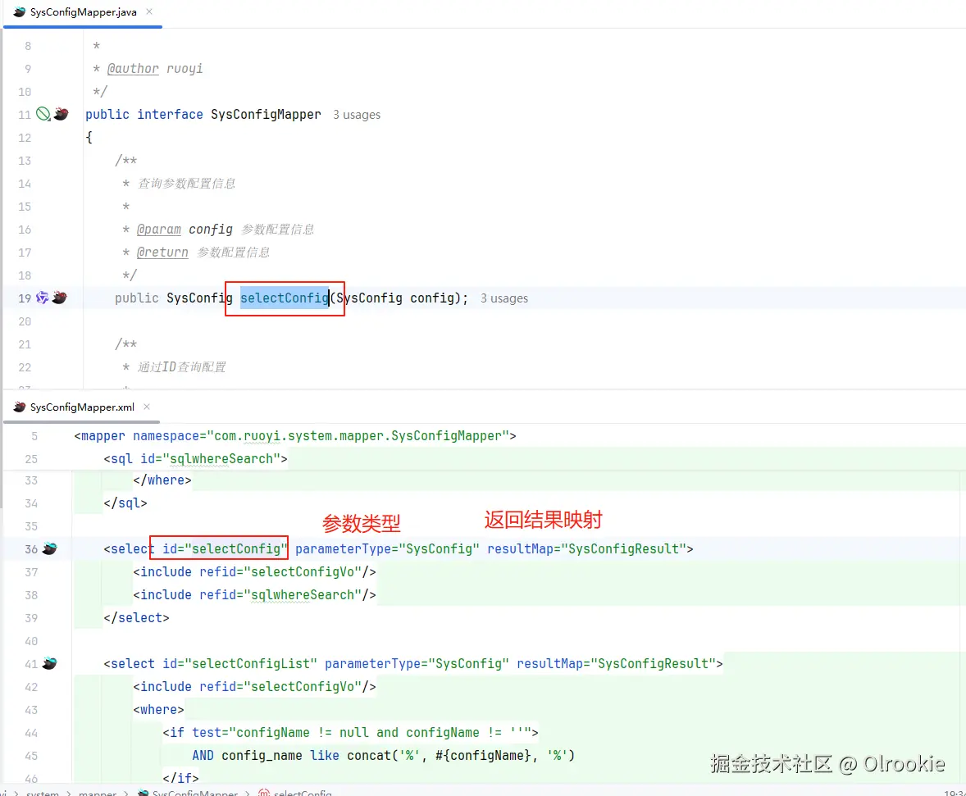The image size is (966, 796).
Task: Close the SysConfigMapper.xml tab
Action: (147, 407)
